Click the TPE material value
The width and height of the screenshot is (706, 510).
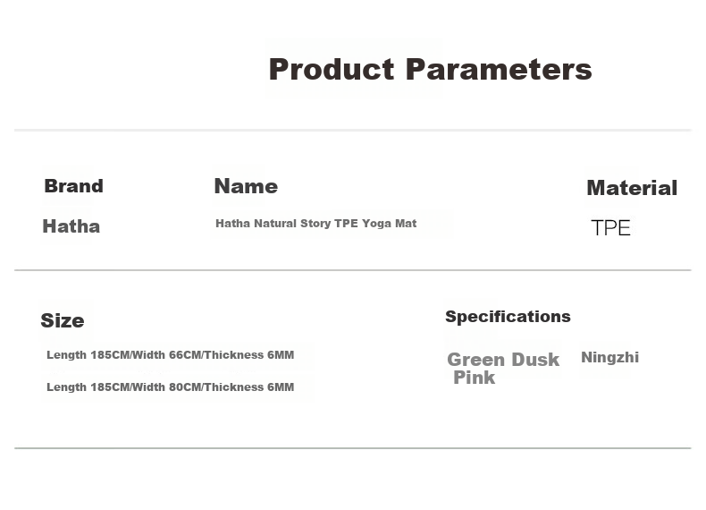tap(610, 228)
